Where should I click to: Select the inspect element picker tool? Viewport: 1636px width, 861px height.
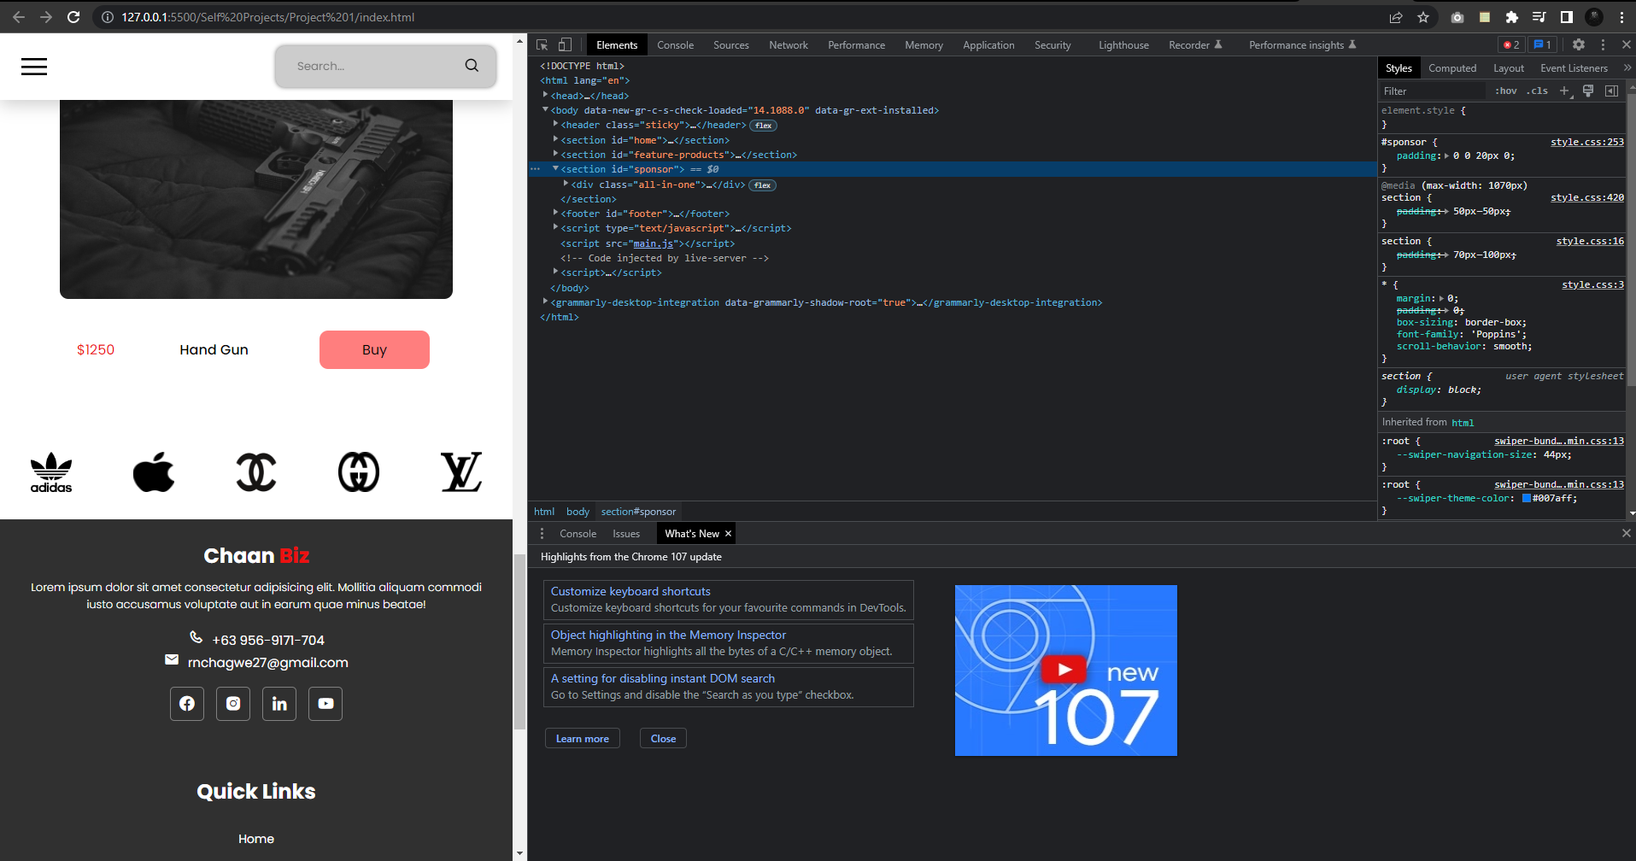(542, 44)
